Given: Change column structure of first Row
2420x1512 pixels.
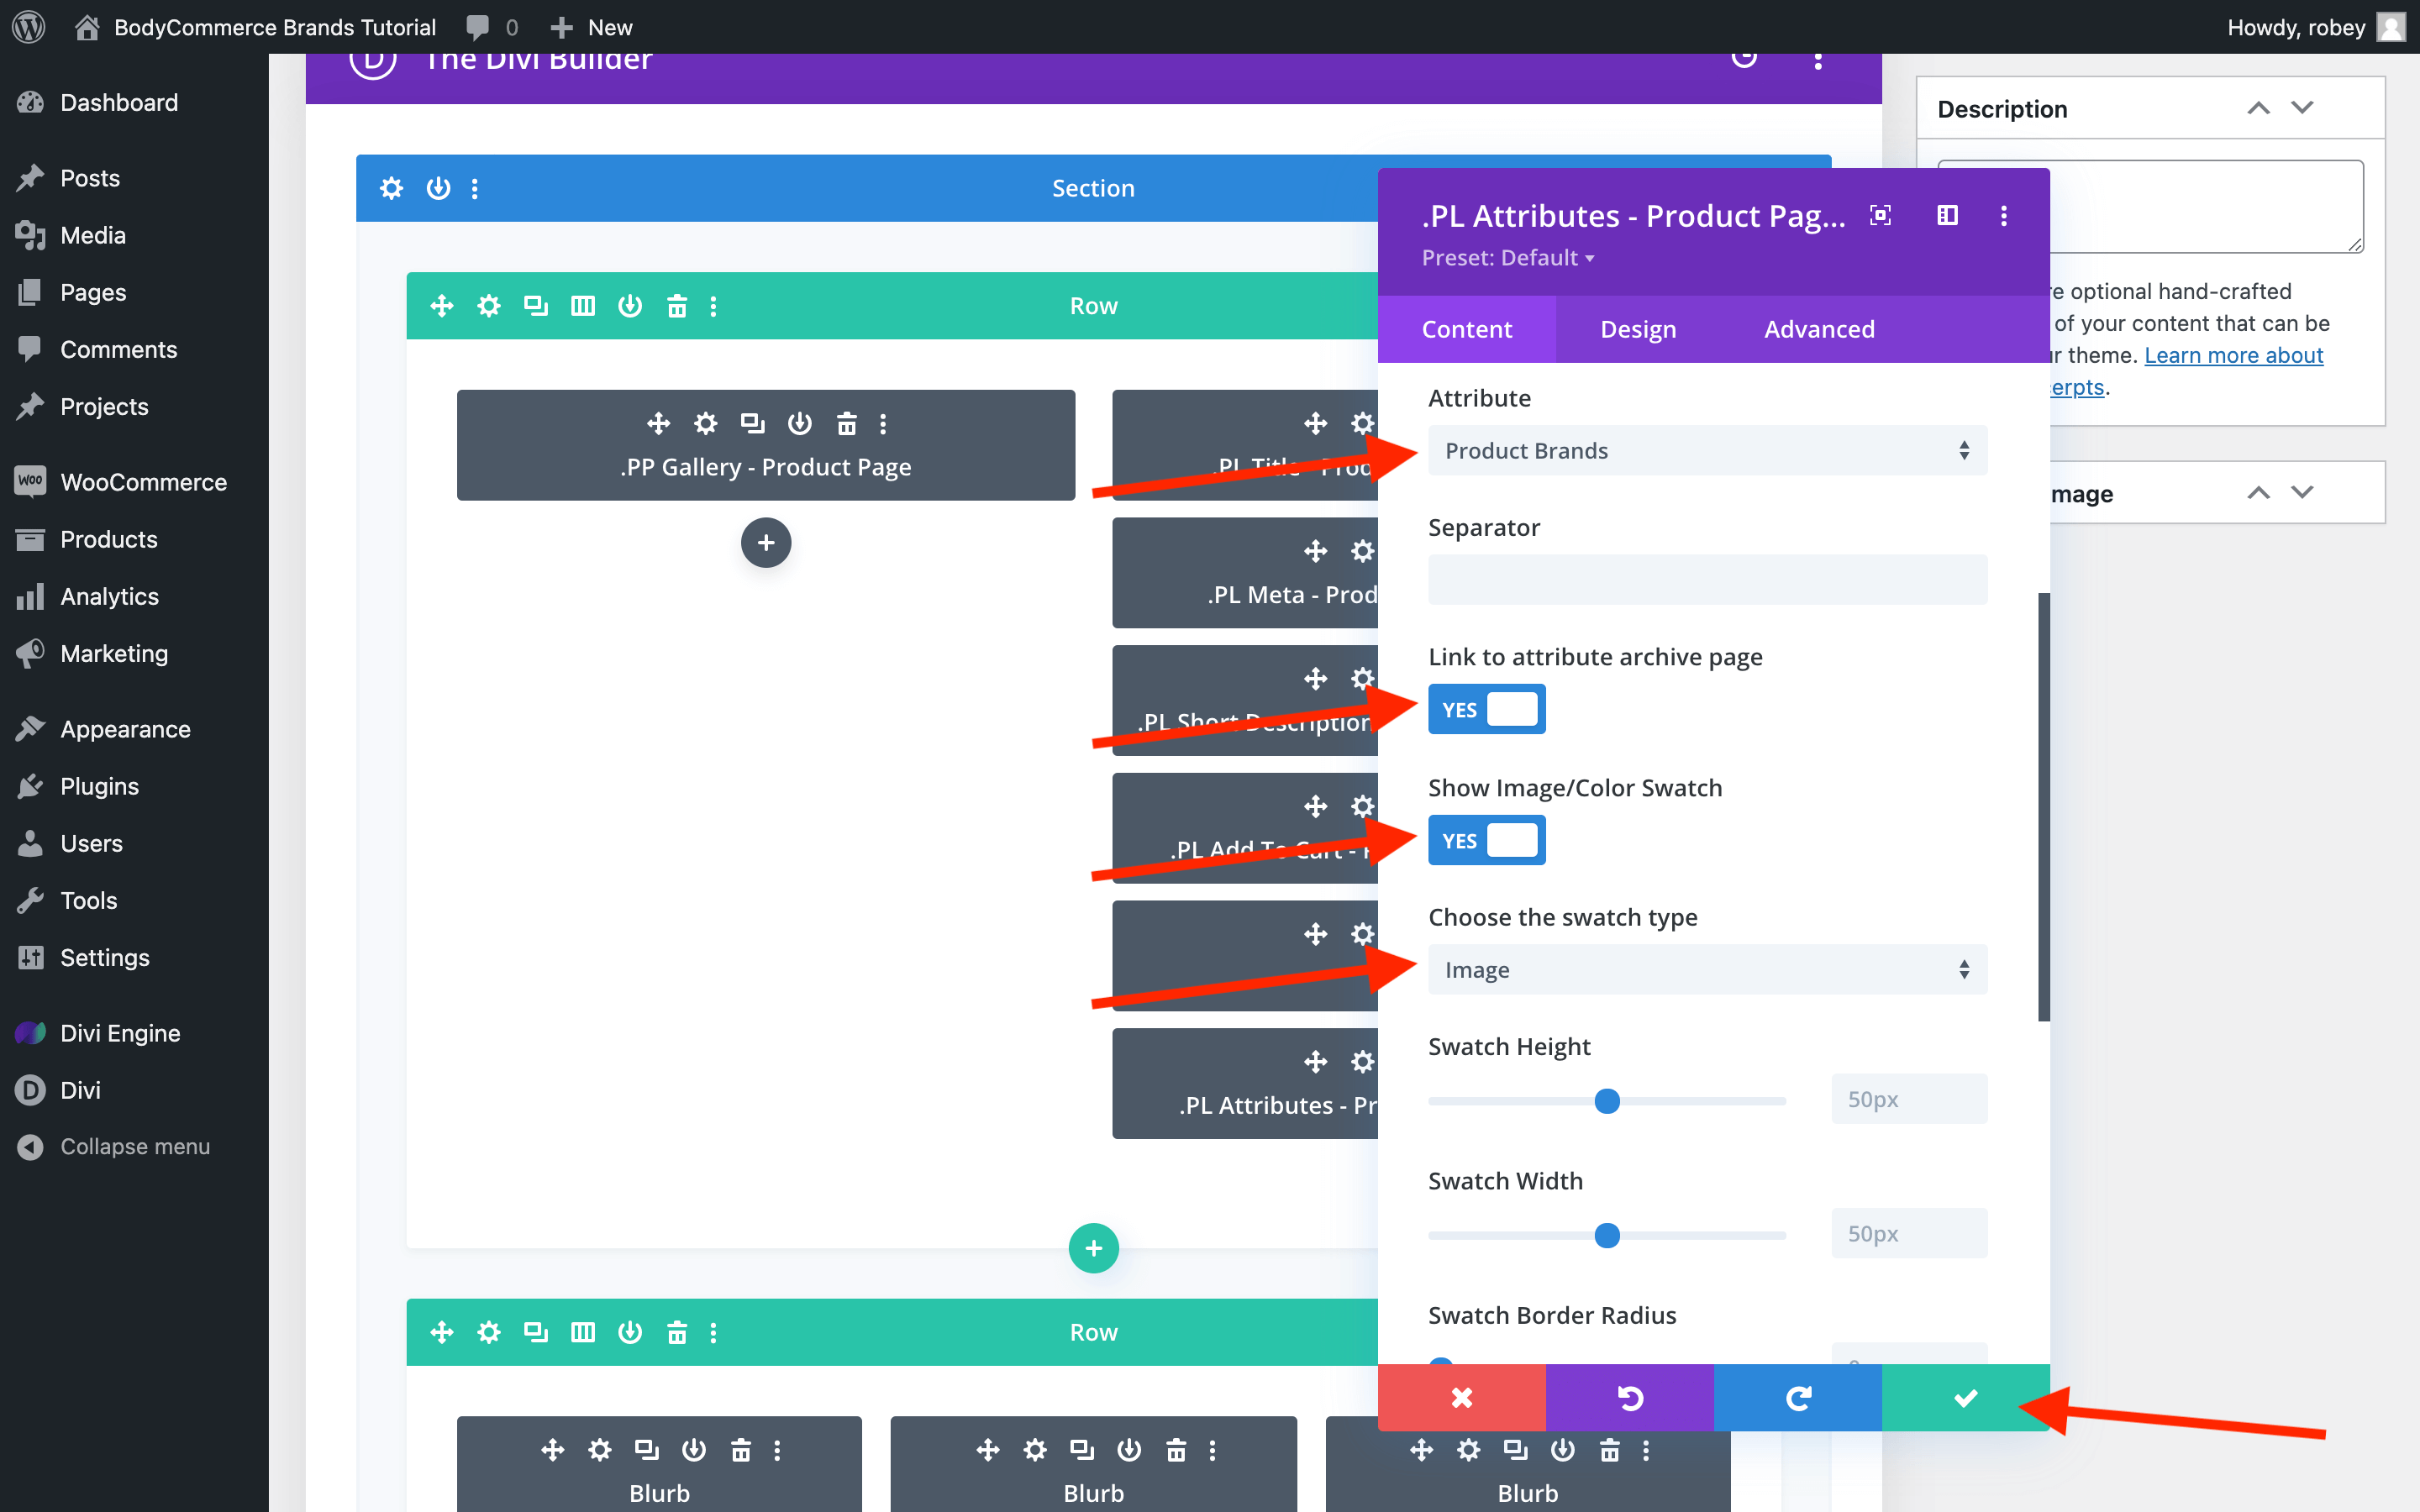Looking at the screenshot, I should click(583, 306).
